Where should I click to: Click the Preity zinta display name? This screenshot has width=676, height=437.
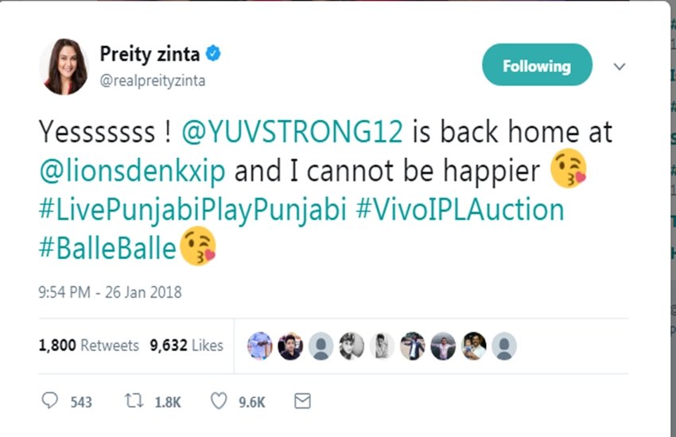[150, 54]
